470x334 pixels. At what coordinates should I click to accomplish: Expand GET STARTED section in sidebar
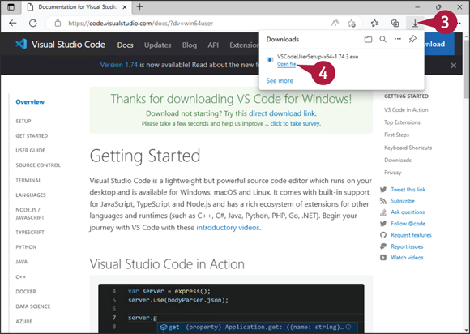pos(32,136)
